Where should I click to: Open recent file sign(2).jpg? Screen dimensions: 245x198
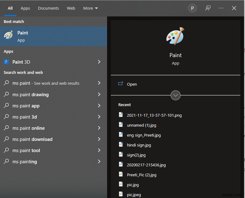pyautogui.click(x=136, y=155)
